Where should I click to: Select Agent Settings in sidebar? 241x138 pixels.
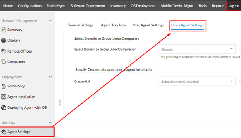click(x=27, y=132)
